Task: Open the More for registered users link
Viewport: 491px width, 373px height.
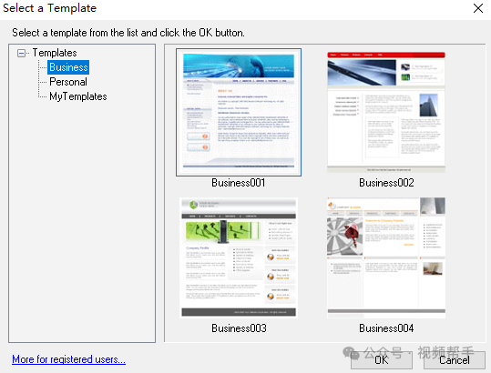Action: click(68, 359)
